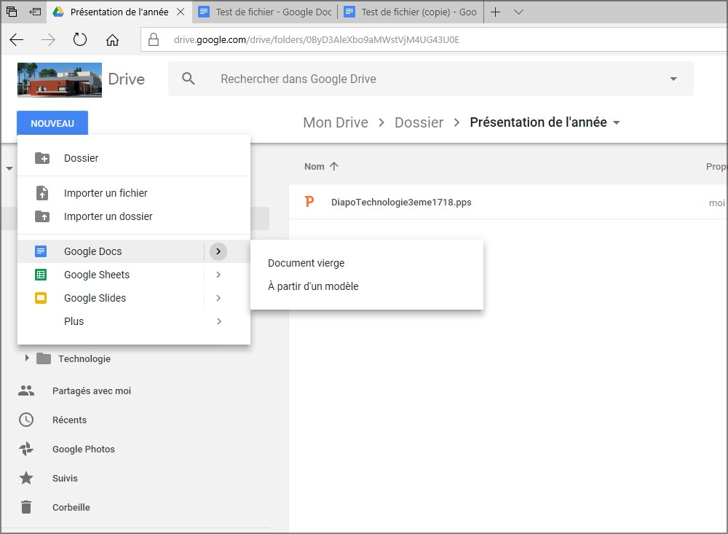The width and height of the screenshot is (728, 534).
Task: Expand the Plus submenu arrow
Action: [x=218, y=321]
